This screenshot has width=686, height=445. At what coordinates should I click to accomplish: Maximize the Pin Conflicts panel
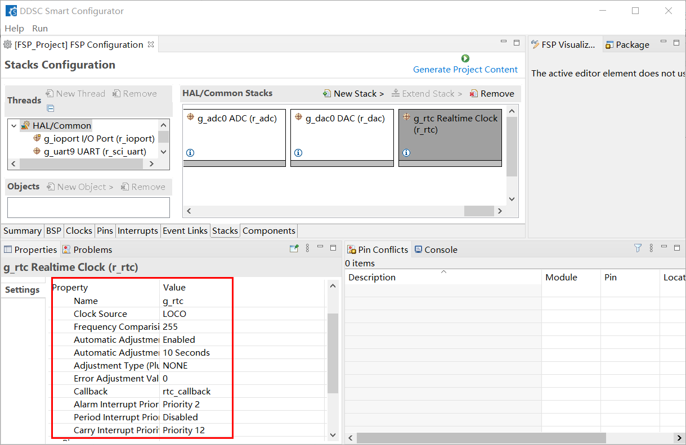(678, 247)
